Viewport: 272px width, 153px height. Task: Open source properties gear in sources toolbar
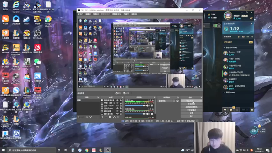[110, 117]
